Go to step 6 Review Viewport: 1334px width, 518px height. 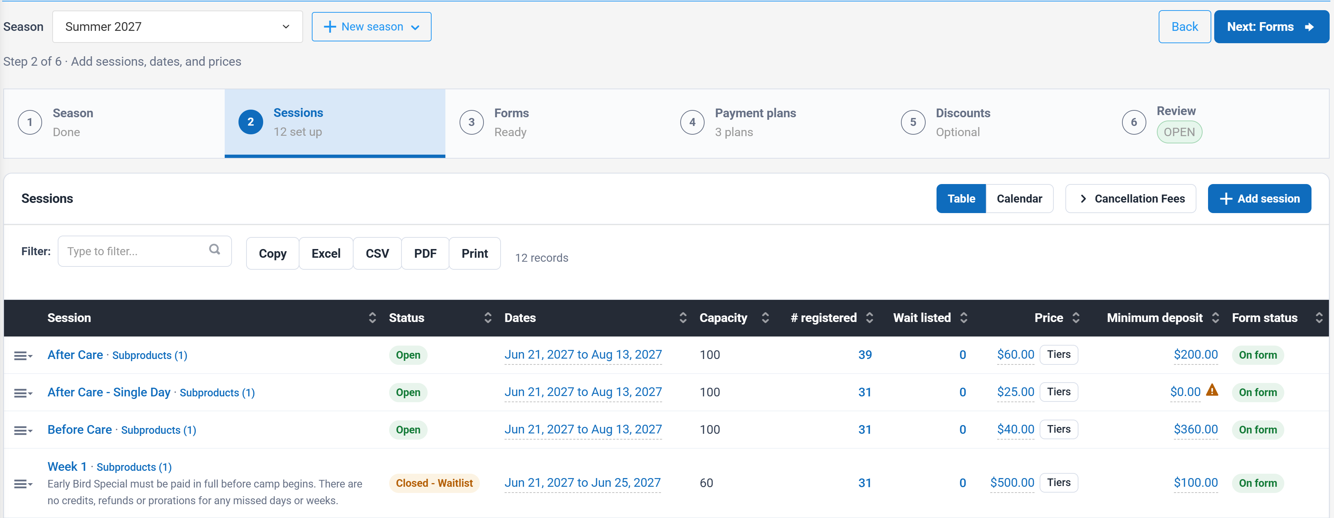pos(1219,123)
